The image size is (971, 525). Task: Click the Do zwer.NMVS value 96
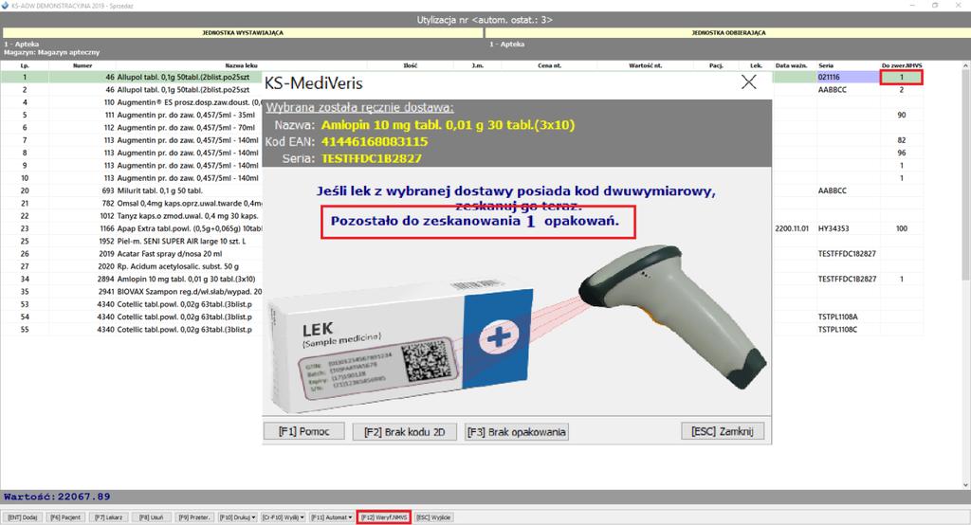pos(902,153)
